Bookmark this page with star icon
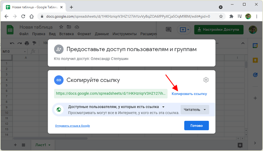The width and height of the screenshot is (263, 151). coord(221,17)
